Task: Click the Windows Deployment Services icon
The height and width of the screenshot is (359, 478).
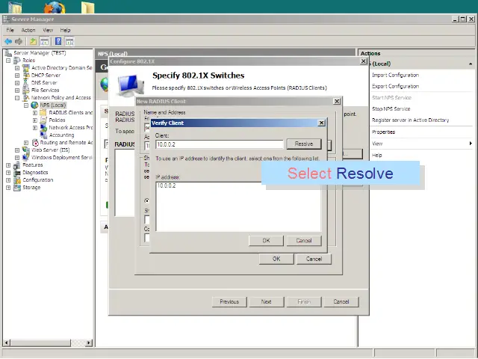Action: [26, 158]
